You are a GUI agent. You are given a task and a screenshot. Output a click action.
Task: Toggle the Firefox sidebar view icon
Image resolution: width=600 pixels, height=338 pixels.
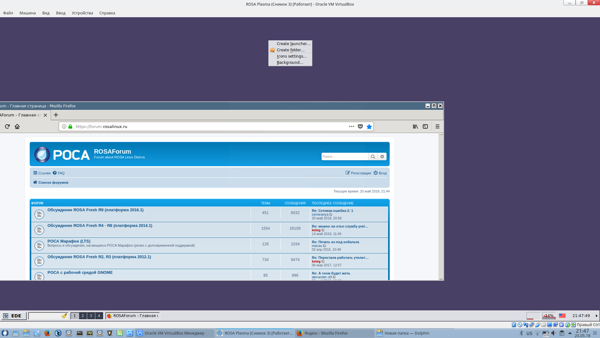click(425, 126)
